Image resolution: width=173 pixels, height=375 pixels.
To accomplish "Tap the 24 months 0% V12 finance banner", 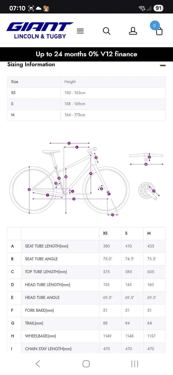I will (86, 54).
